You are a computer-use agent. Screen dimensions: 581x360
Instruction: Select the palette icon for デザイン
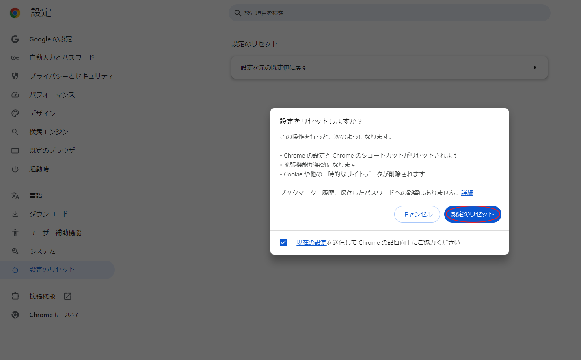click(x=15, y=113)
